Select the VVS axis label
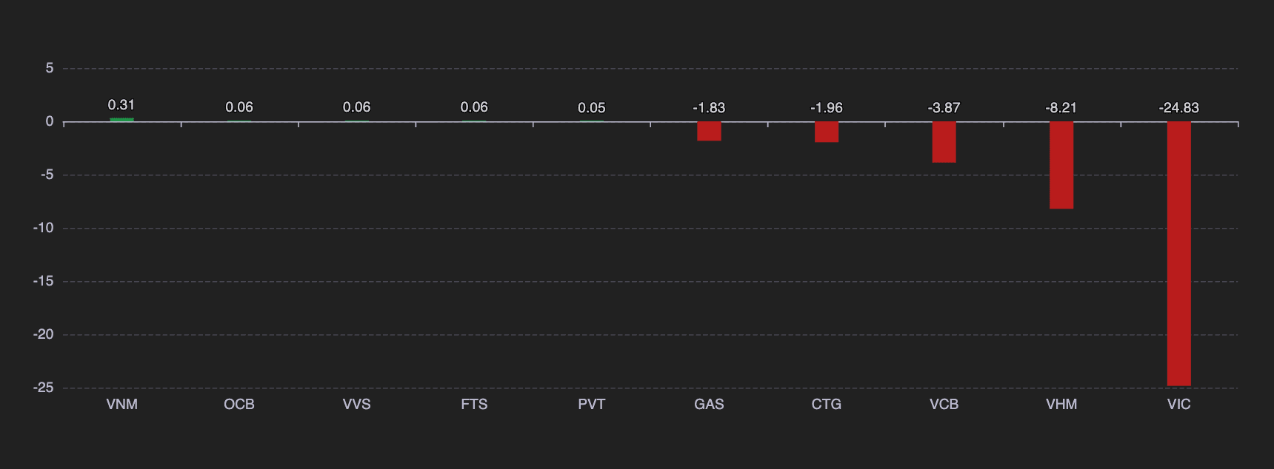The width and height of the screenshot is (1274, 469). coord(356,404)
